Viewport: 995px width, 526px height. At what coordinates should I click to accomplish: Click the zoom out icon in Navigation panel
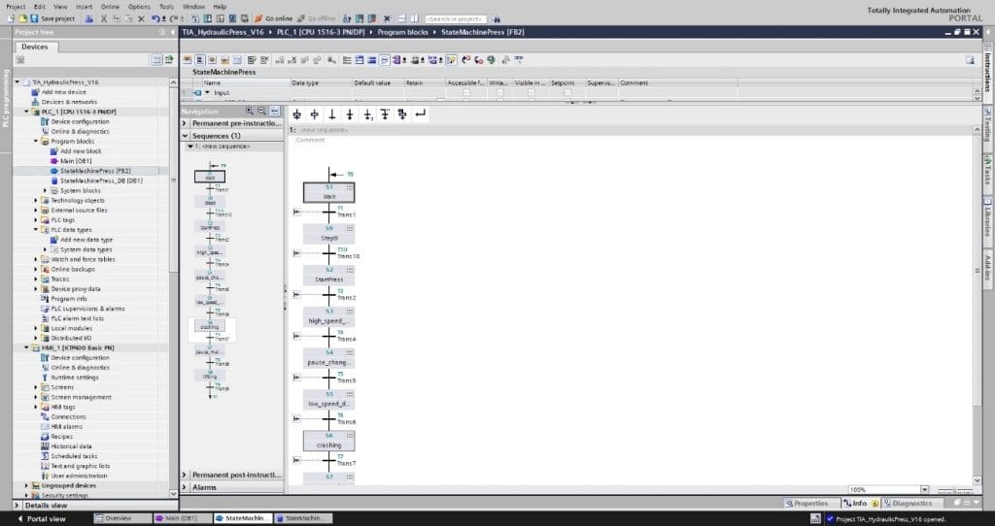[261, 111]
